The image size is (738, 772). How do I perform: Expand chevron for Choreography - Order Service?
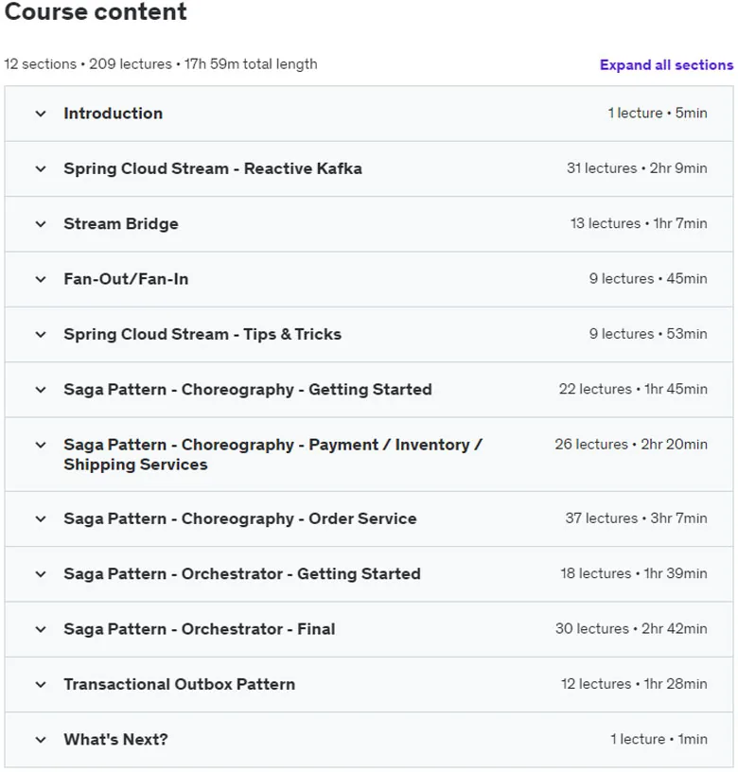pyautogui.click(x=41, y=518)
